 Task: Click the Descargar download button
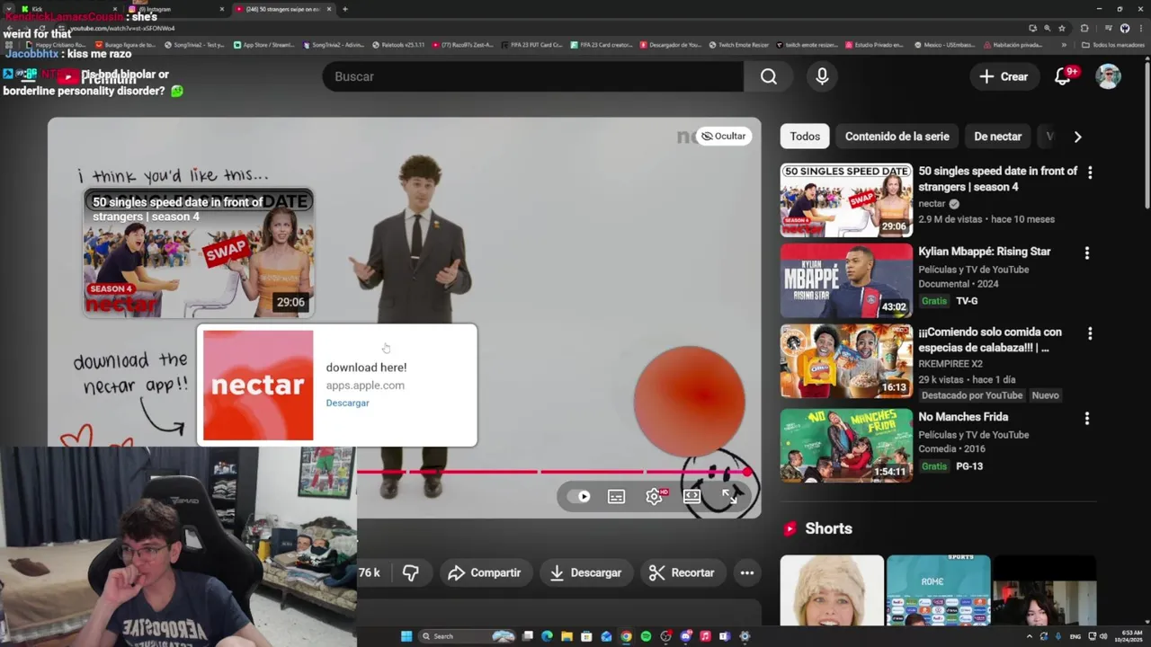click(x=585, y=572)
